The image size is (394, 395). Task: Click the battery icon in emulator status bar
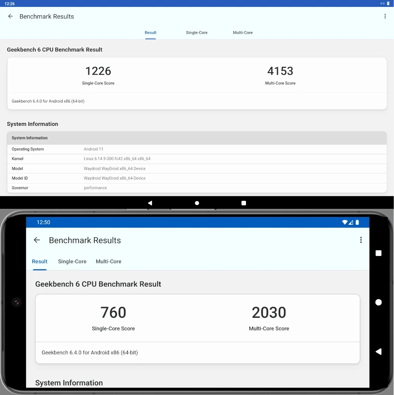357,223
